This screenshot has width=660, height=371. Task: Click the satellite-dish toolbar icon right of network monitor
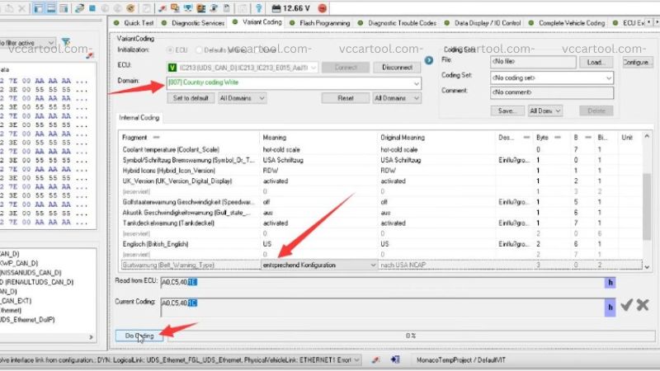(214, 8)
